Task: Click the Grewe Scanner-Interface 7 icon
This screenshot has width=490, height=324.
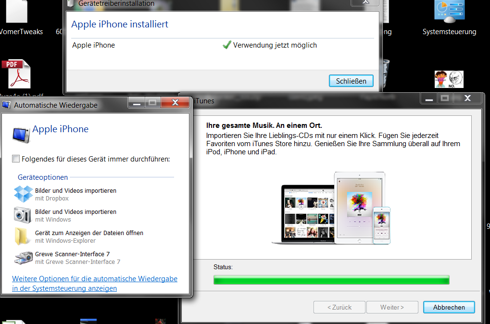Action: pos(23,258)
